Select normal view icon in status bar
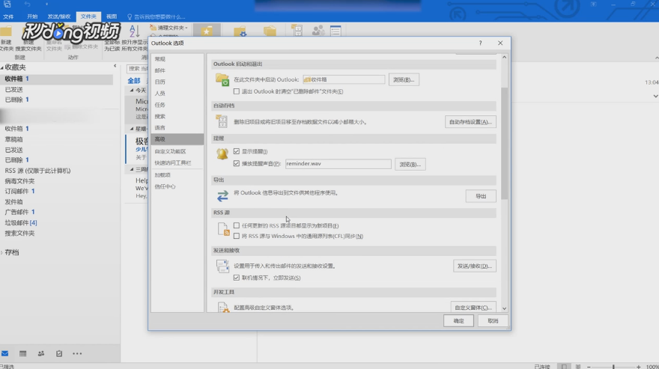Screen dimensions: 659x369 (x=564, y=367)
